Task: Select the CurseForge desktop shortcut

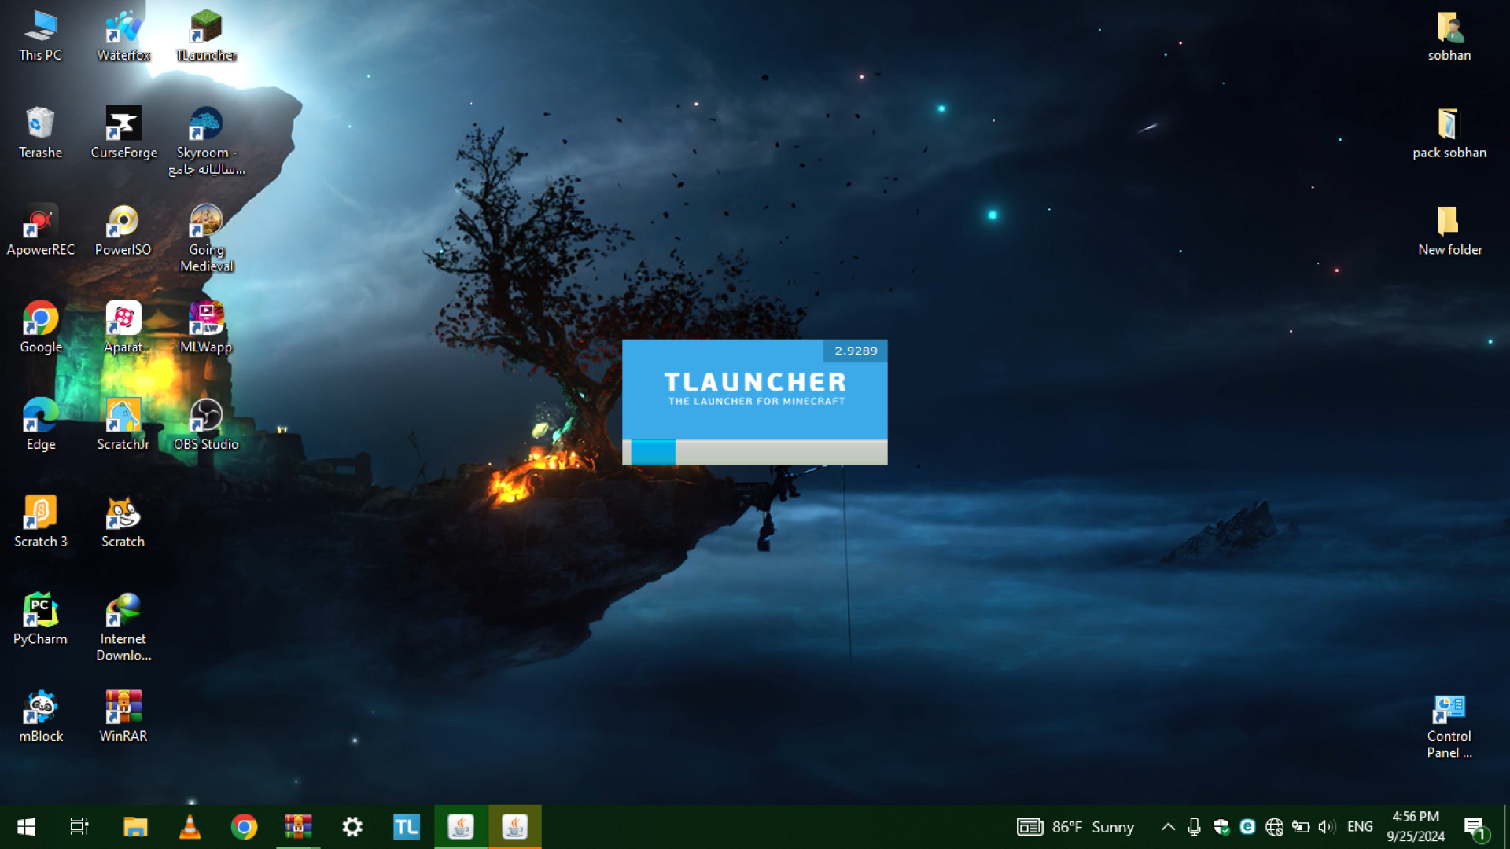Action: (x=123, y=134)
